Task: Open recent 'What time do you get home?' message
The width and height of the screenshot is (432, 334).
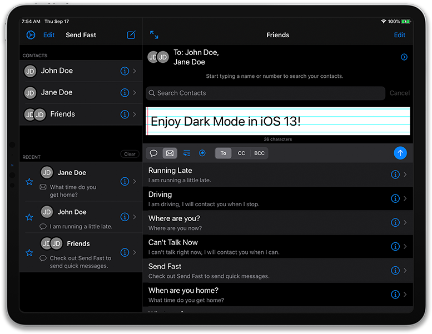Action: pyautogui.click(x=81, y=182)
